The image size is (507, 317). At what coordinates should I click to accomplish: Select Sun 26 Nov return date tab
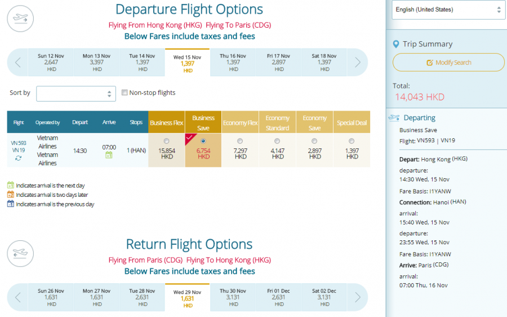click(51, 297)
